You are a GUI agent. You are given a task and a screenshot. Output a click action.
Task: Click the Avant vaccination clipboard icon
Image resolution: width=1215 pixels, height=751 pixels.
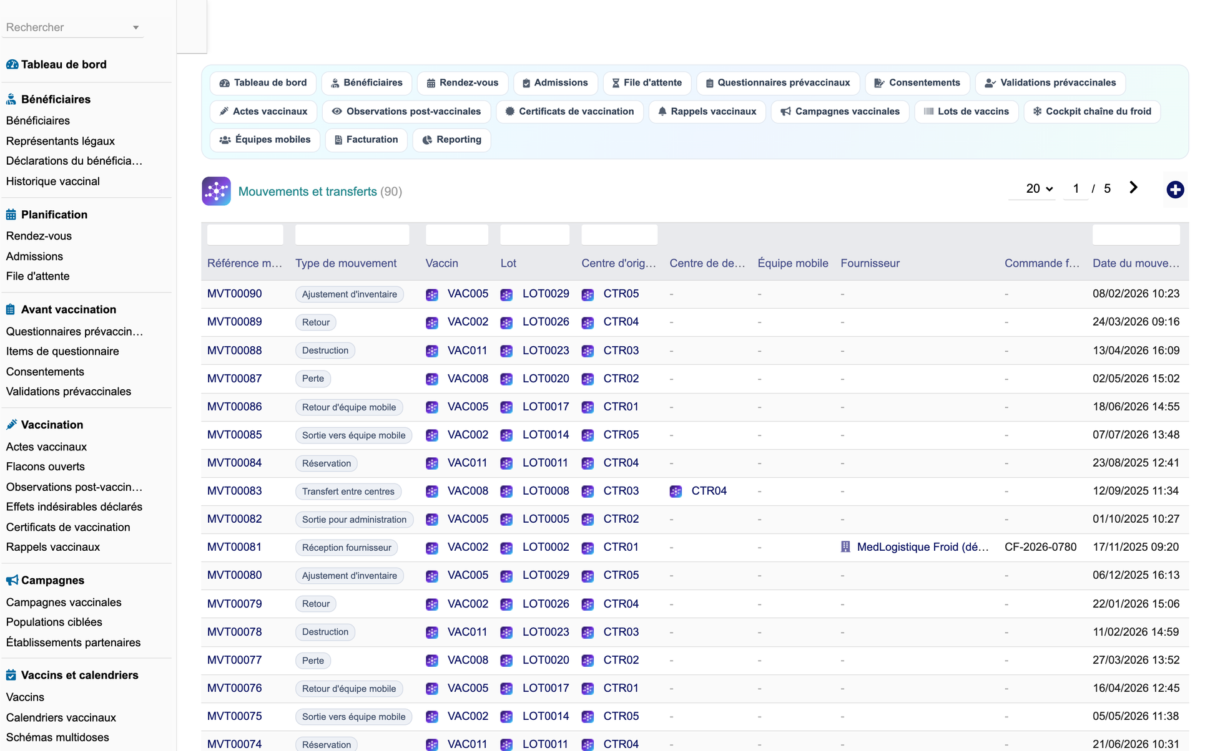[x=11, y=309]
